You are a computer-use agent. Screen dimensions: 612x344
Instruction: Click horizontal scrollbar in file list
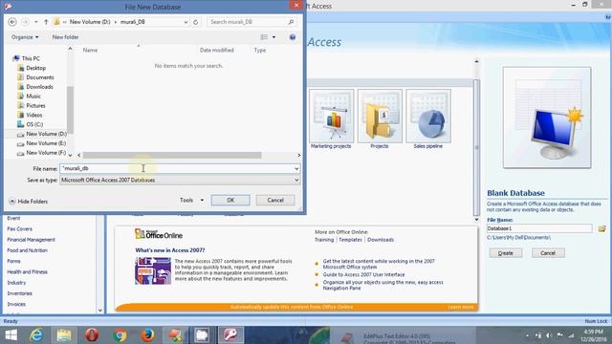click(x=172, y=155)
